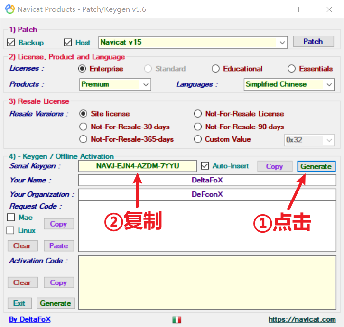
Task: Open the Products Premium dropdown
Action: pos(146,85)
